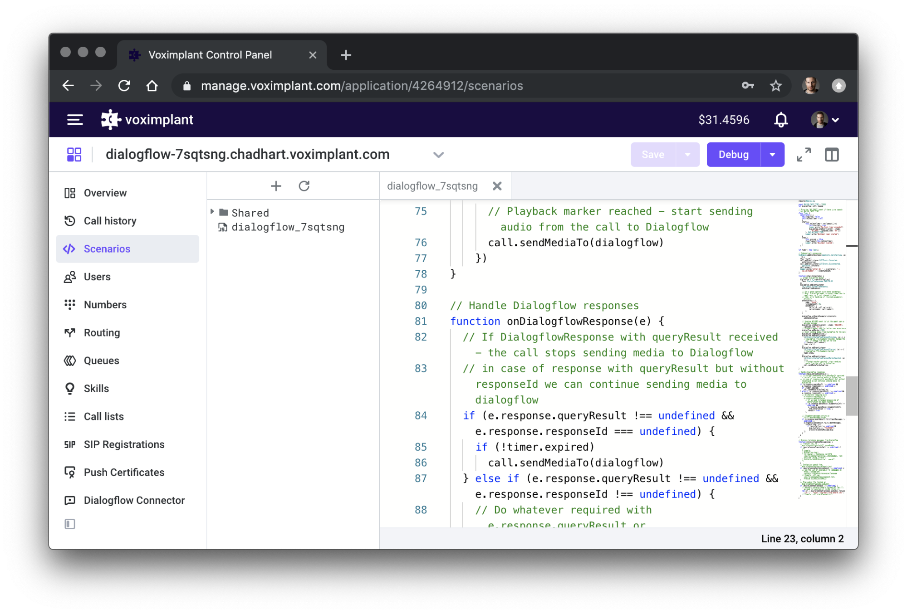Screen dimensions: 907x614
Task: Click the account balance $31.4596
Action: coord(724,120)
